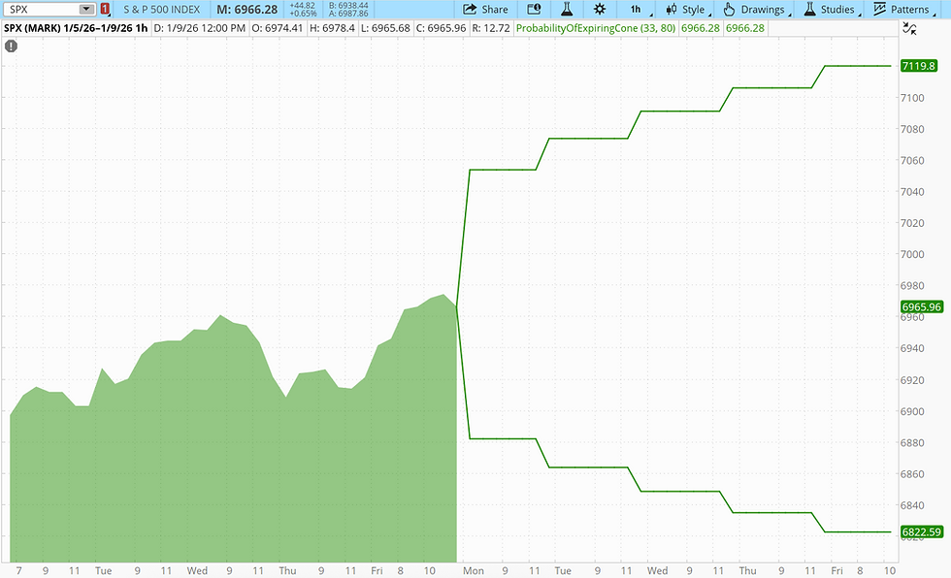Click the 6900 price axis label

point(912,411)
